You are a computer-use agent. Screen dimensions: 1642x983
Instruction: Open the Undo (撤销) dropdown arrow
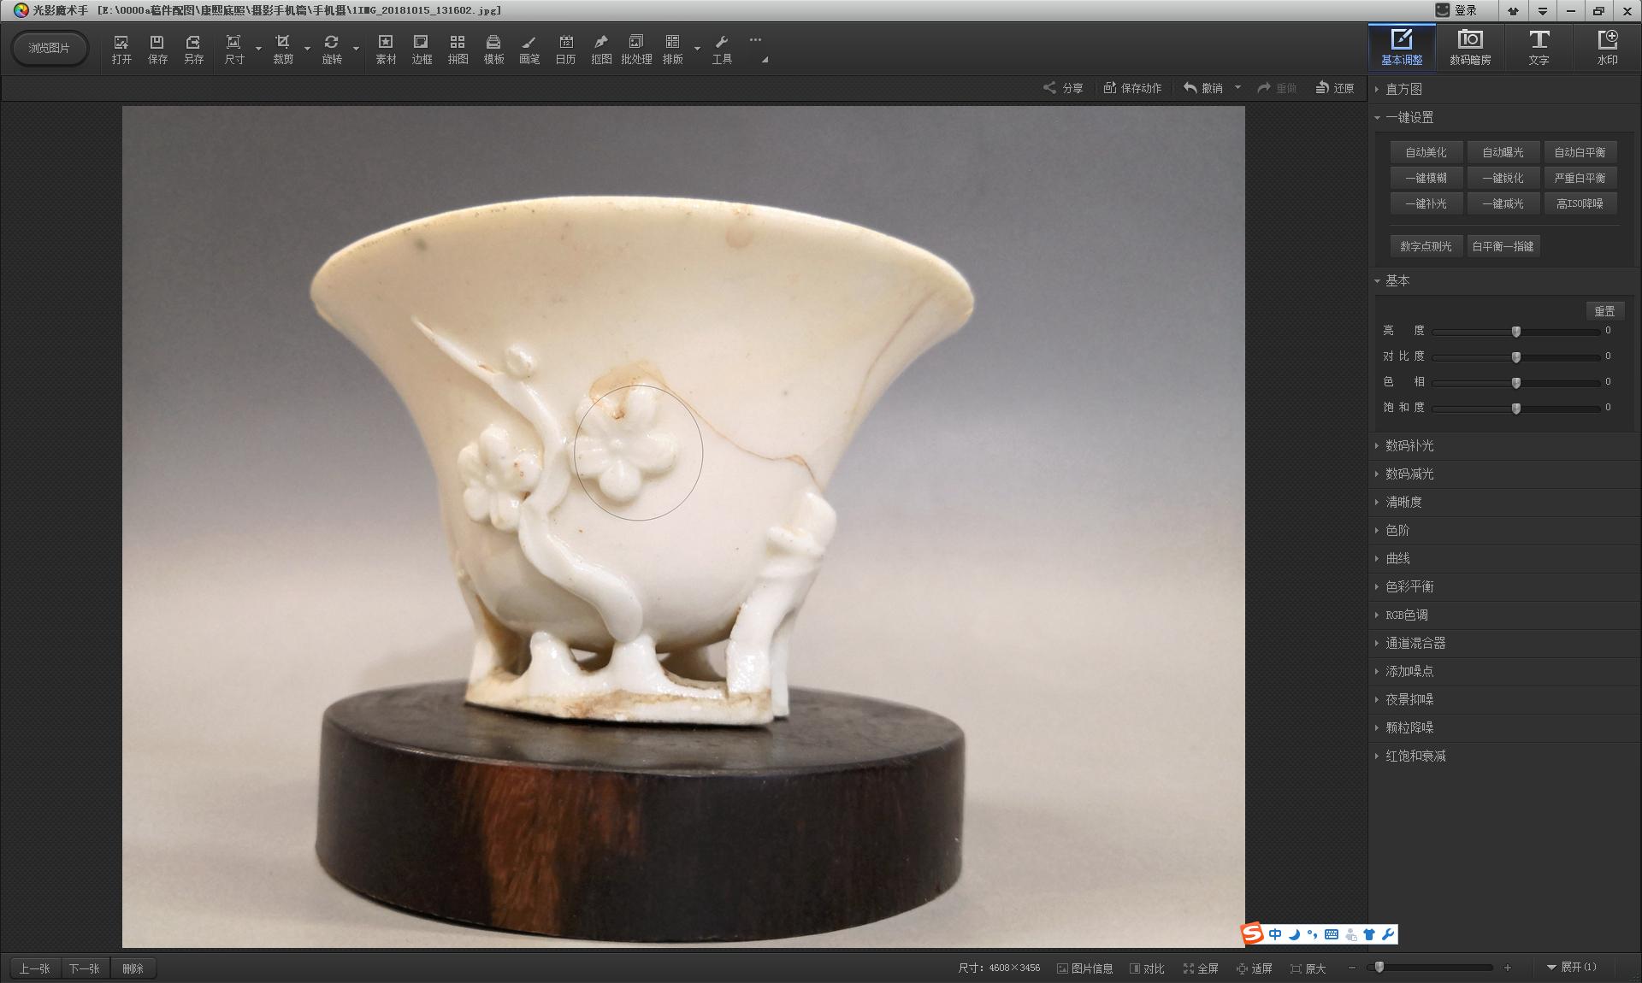tap(1237, 87)
